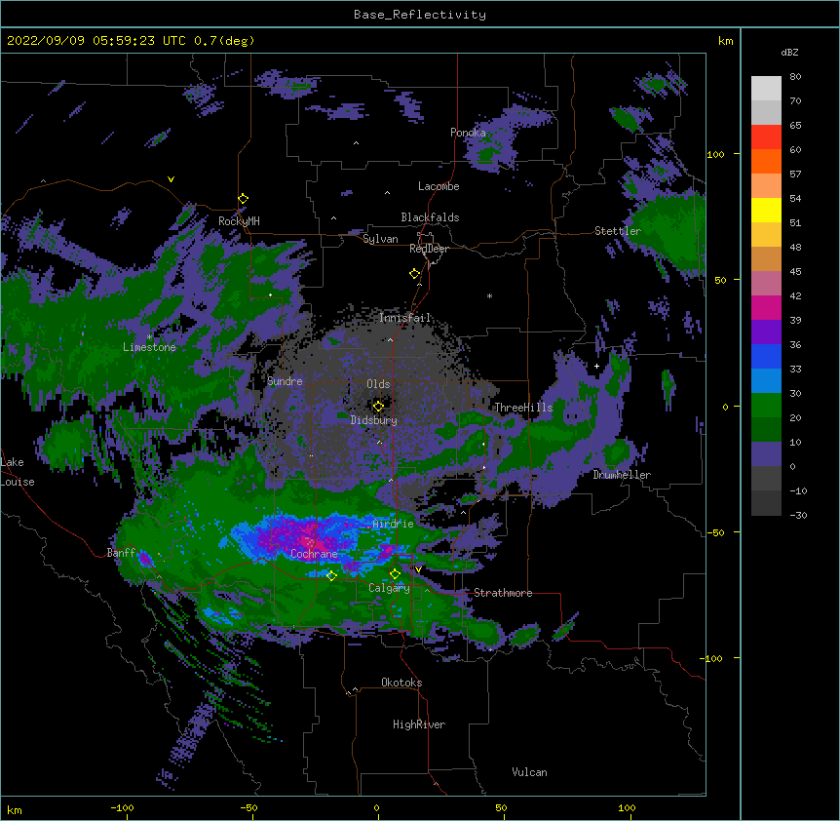Click the Lacombe city label
Viewport: 840px width, 821px height.
tap(439, 186)
